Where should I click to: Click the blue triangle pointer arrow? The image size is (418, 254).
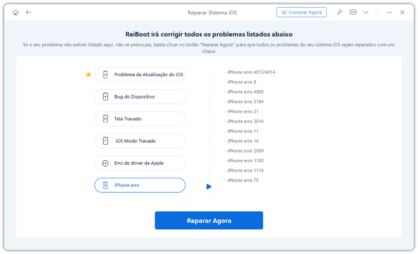tap(209, 186)
